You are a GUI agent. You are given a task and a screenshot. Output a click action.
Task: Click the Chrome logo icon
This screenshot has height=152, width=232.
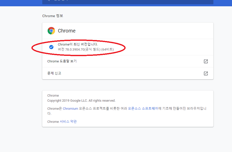click(x=51, y=31)
